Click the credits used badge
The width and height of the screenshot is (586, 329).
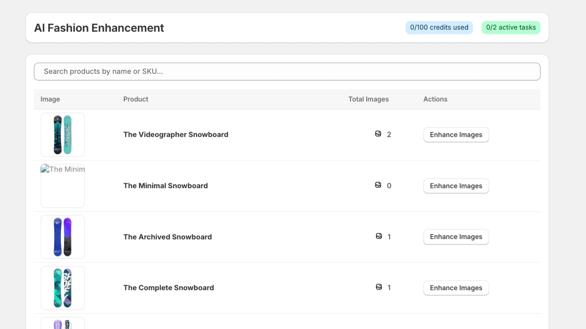(x=439, y=27)
